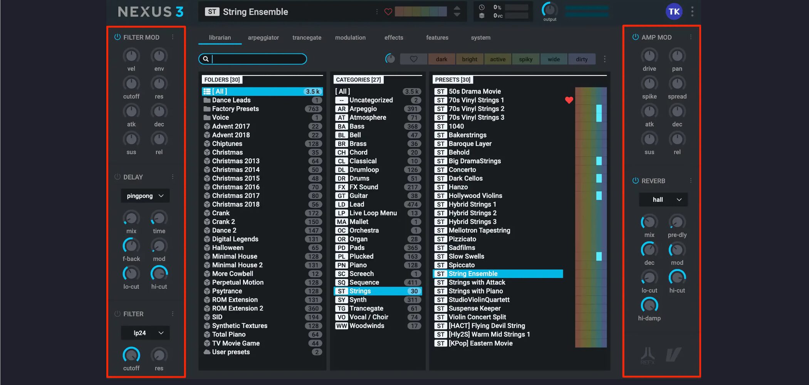Viewport: 809px width, 385px height.
Task: Switch to the system tab
Action: point(481,37)
